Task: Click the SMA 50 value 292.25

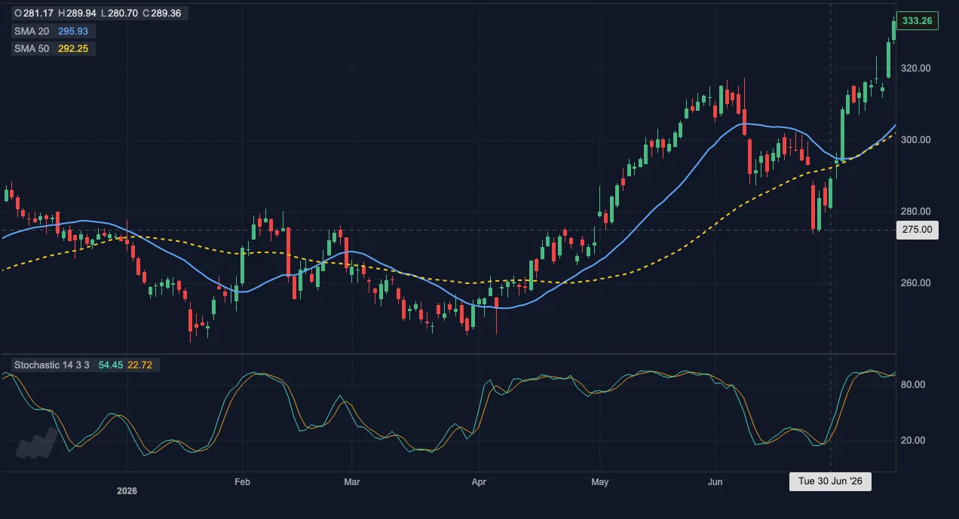Action: click(x=74, y=48)
